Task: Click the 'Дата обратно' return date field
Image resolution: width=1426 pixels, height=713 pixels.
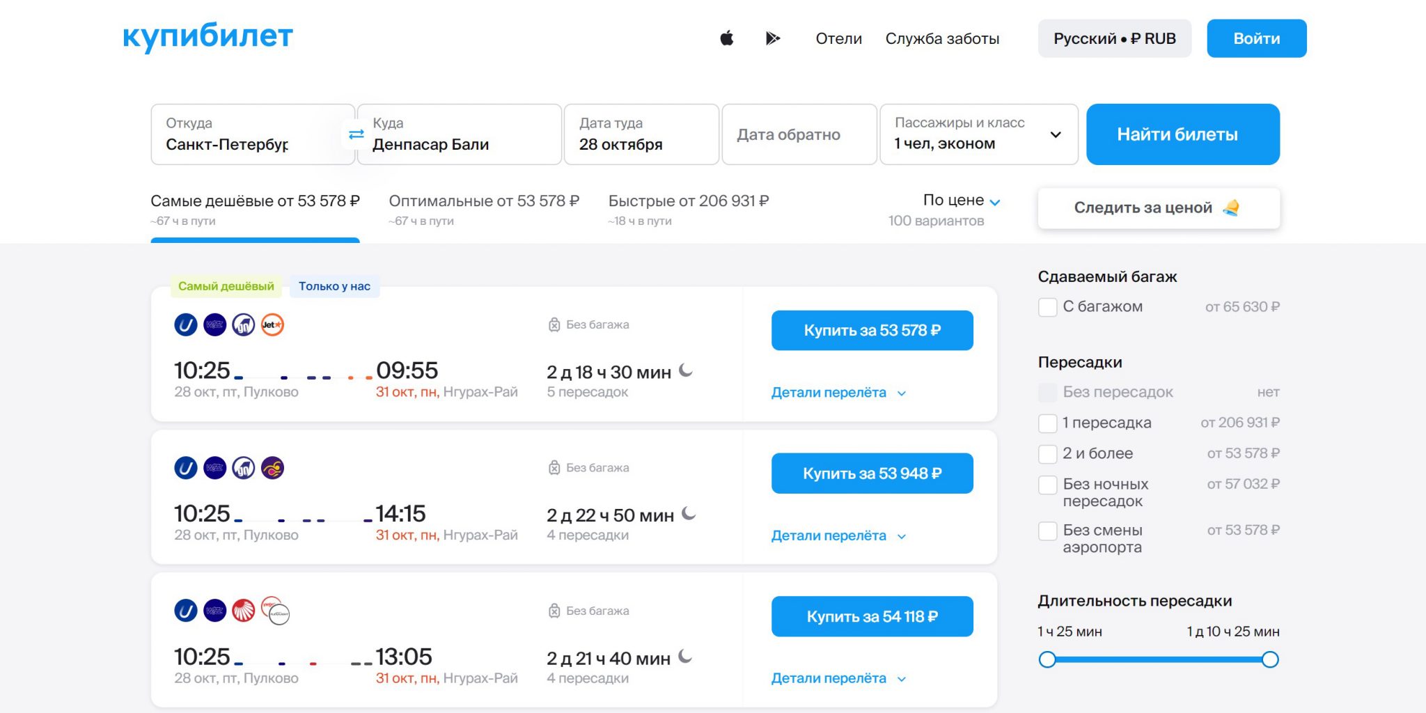Action: [799, 134]
